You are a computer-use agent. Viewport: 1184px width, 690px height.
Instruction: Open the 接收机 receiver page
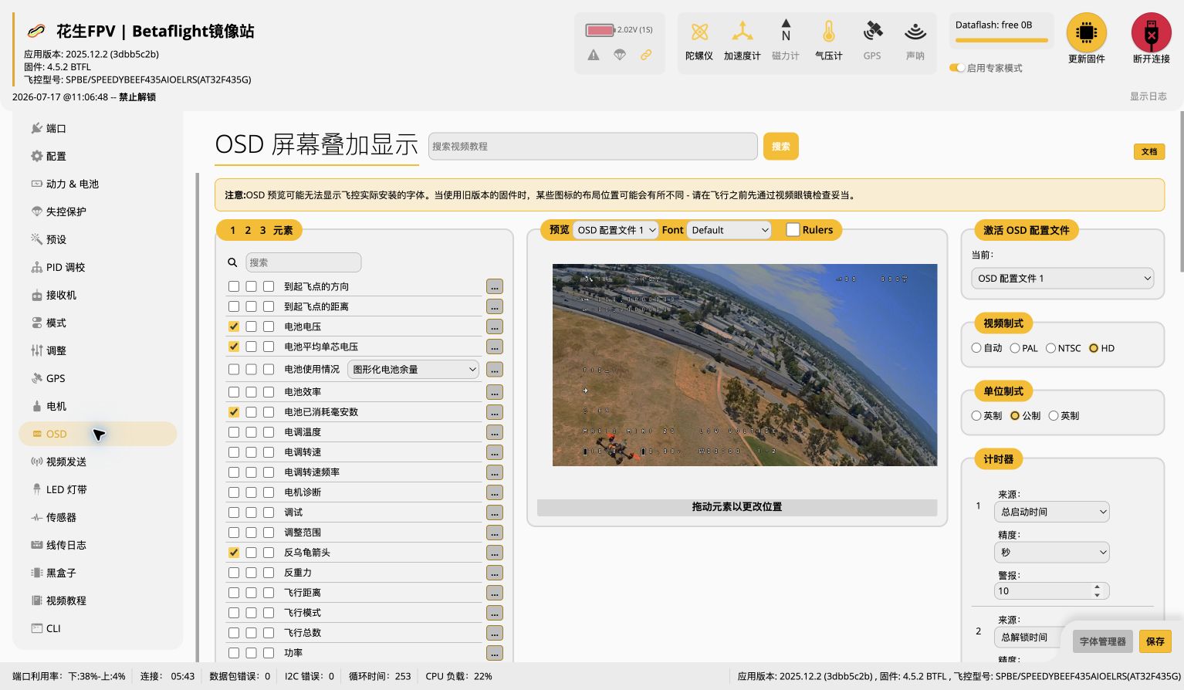click(x=98, y=295)
